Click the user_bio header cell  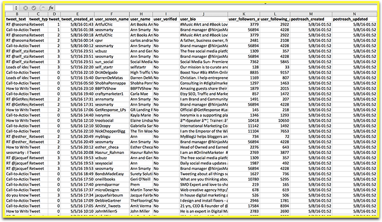tap(204, 19)
